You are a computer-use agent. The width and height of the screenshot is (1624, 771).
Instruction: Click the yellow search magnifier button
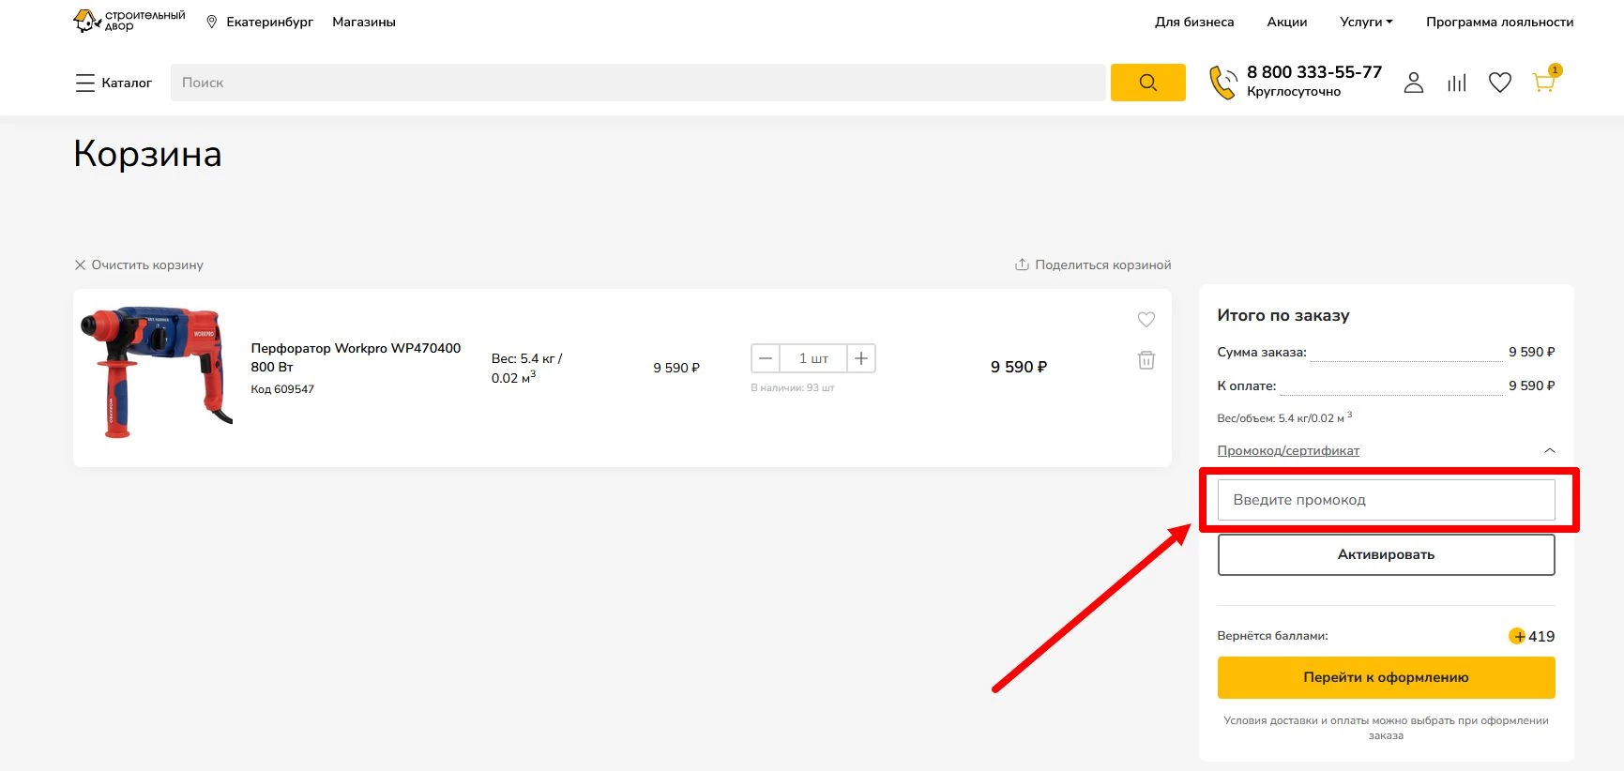[1147, 83]
